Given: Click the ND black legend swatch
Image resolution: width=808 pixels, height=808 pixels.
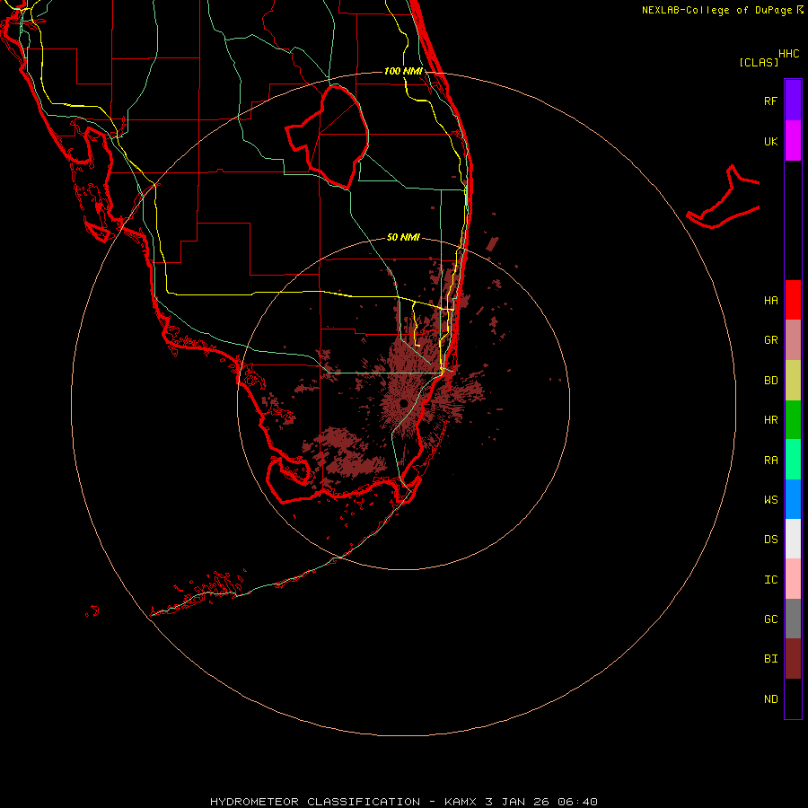Looking at the screenshot, I should click(x=793, y=698).
